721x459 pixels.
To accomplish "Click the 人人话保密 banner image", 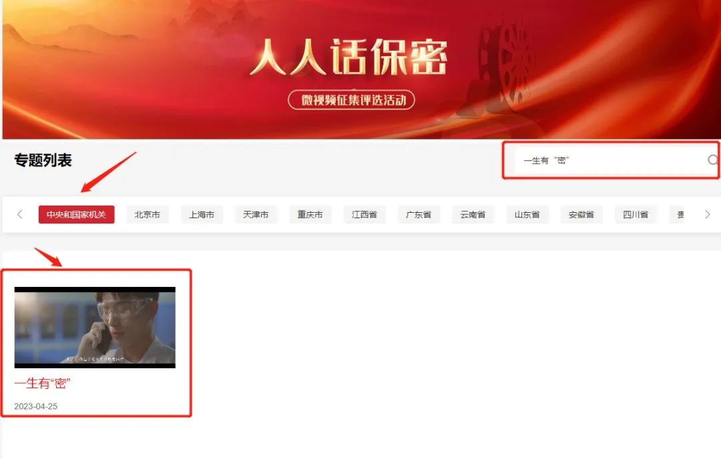I will [x=361, y=69].
